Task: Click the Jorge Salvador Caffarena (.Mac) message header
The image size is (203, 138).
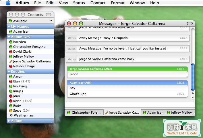Action: [x=127, y=69]
